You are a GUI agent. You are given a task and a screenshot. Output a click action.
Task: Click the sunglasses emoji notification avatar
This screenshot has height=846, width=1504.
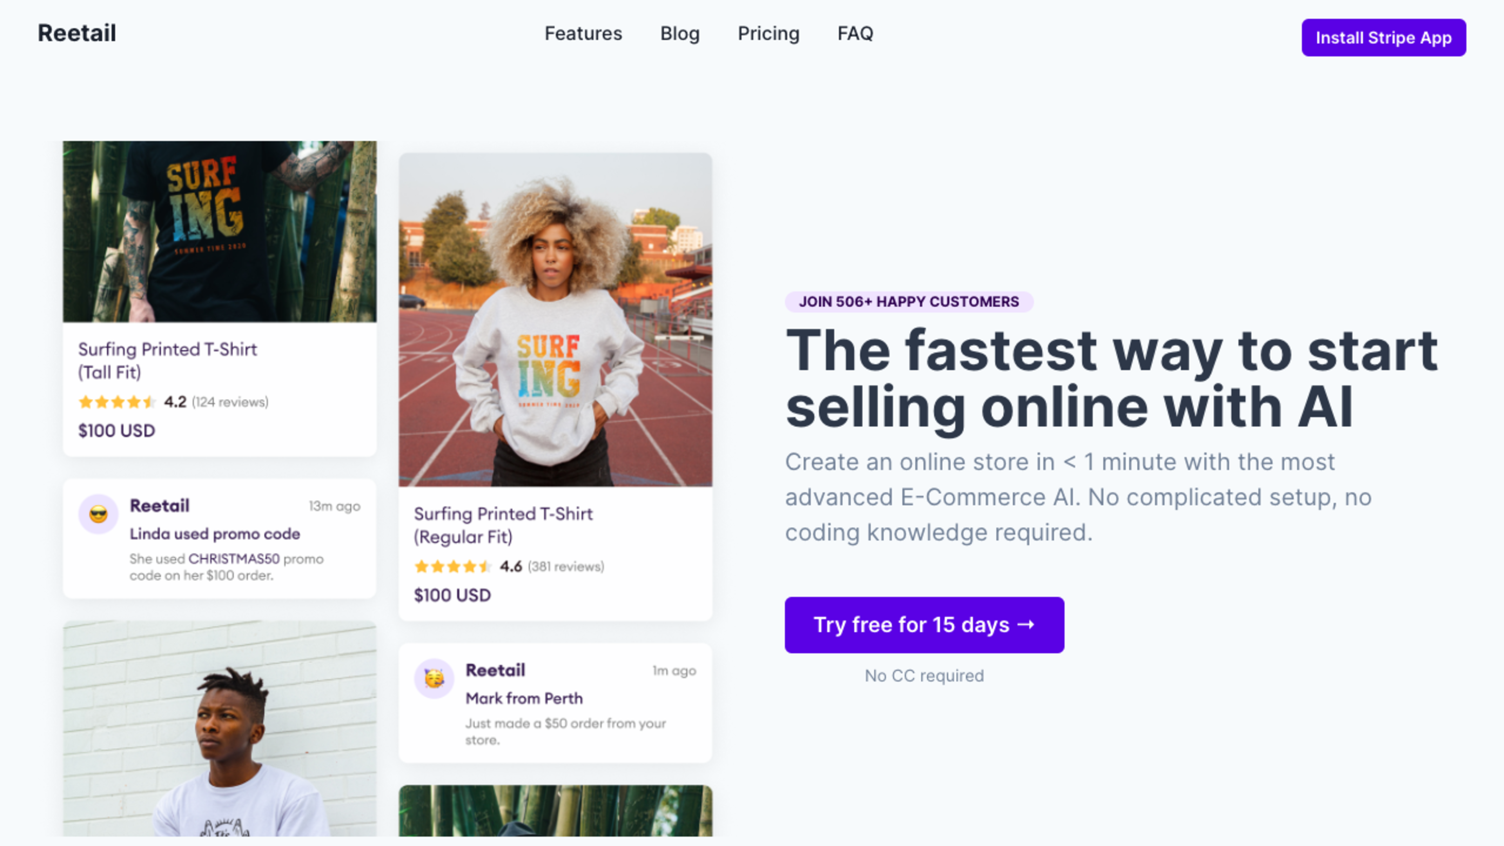tap(98, 514)
